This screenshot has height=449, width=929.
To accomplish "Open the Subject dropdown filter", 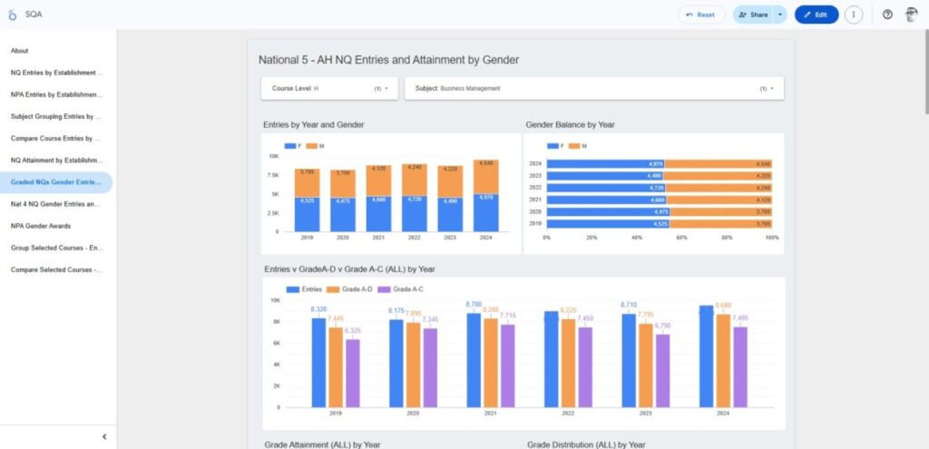I will (593, 89).
